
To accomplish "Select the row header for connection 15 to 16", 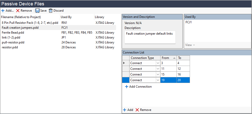I will tap(126, 74).
